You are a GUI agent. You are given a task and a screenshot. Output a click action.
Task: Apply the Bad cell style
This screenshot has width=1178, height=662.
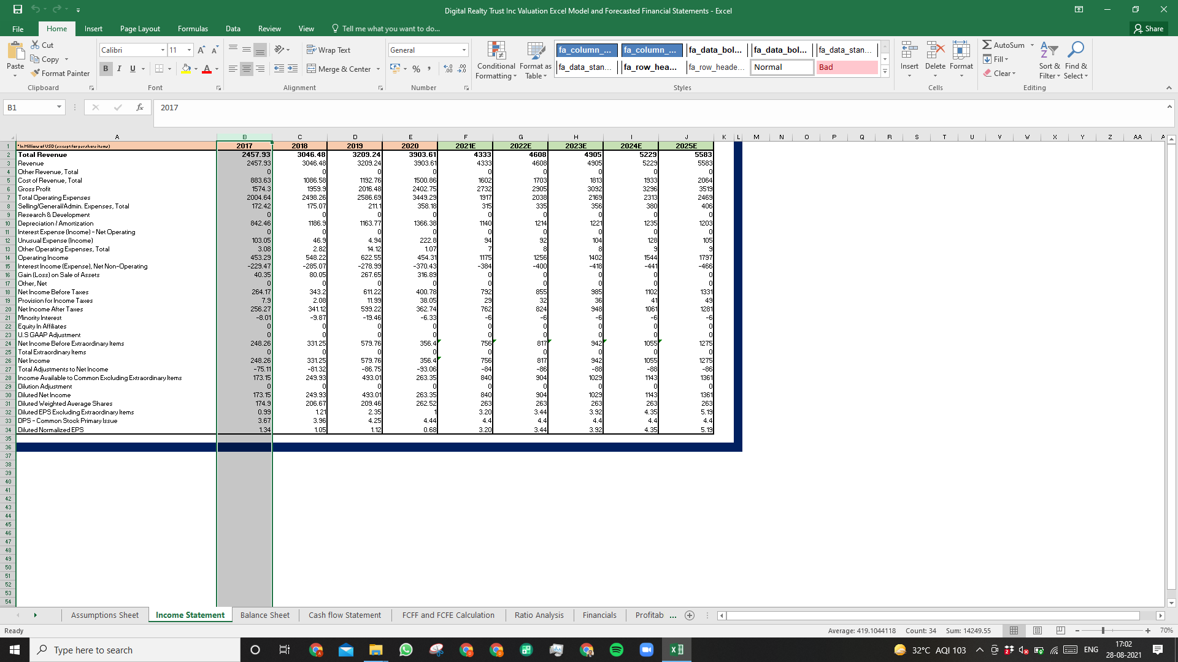pyautogui.click(x=847, y=67)
